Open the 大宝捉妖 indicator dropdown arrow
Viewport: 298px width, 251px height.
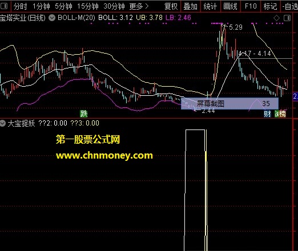(2, 123)
